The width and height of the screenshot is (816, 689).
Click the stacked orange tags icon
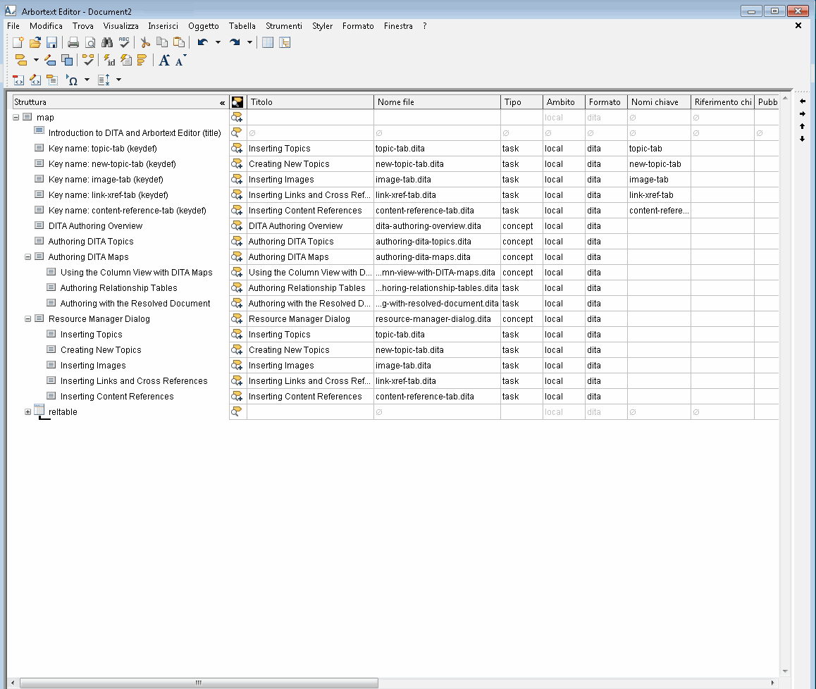[142, 61]
